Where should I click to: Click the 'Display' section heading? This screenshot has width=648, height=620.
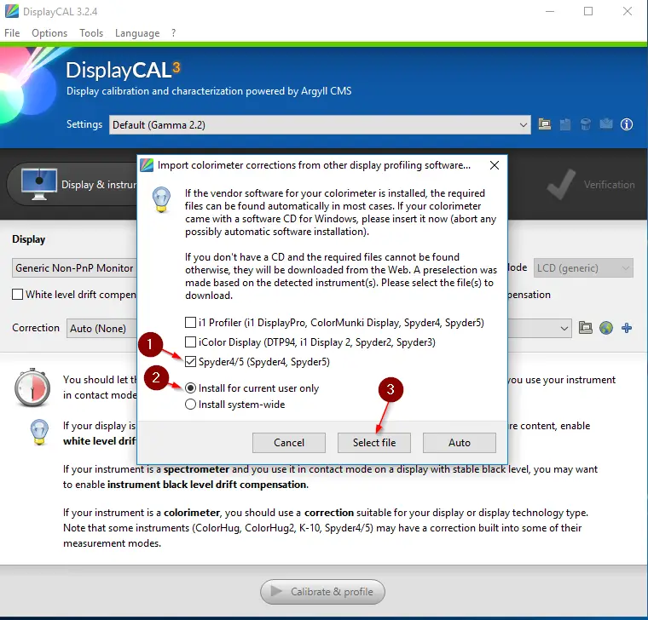coord(28,239)
